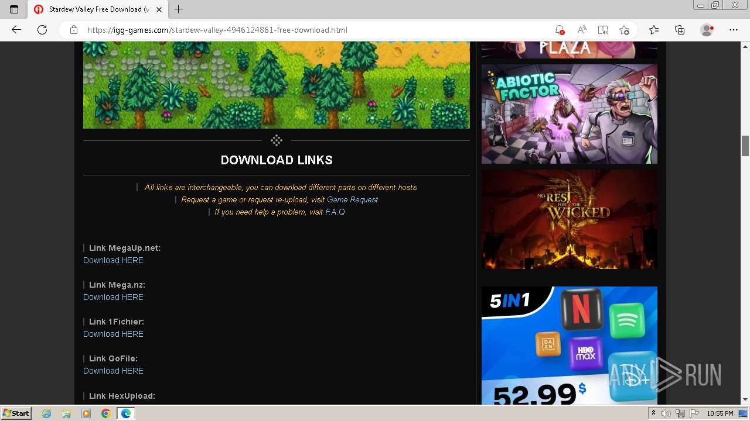The image size is (750, 421).
Task: Select the Link HexUpload label text
Action: 122,396
